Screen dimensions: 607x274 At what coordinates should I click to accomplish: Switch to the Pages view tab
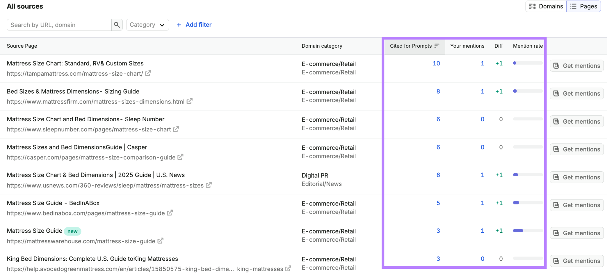click(584, 6)
